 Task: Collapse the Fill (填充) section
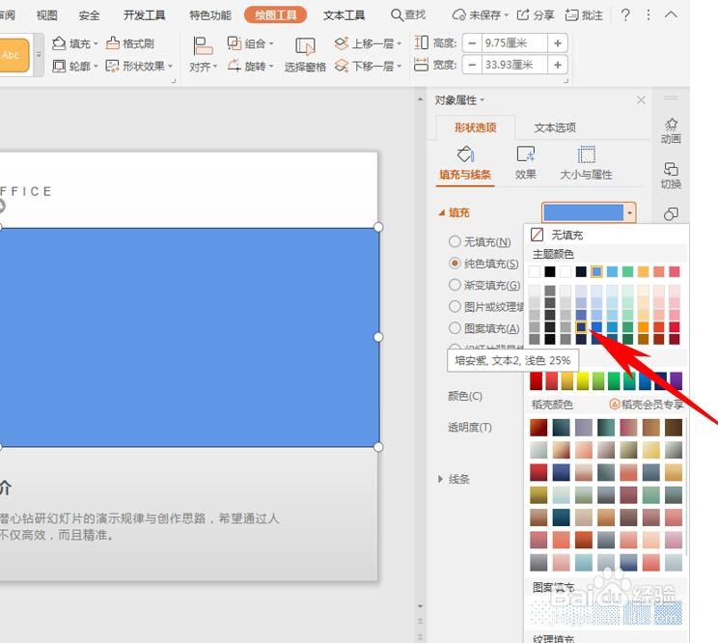pos(441,213)
